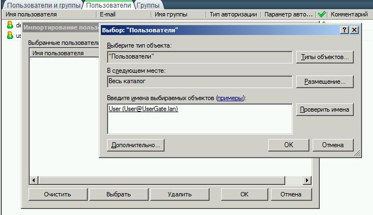Follow the "примеры" link
The height and width of the screenshot is (215, 373).
coord(230,98)
